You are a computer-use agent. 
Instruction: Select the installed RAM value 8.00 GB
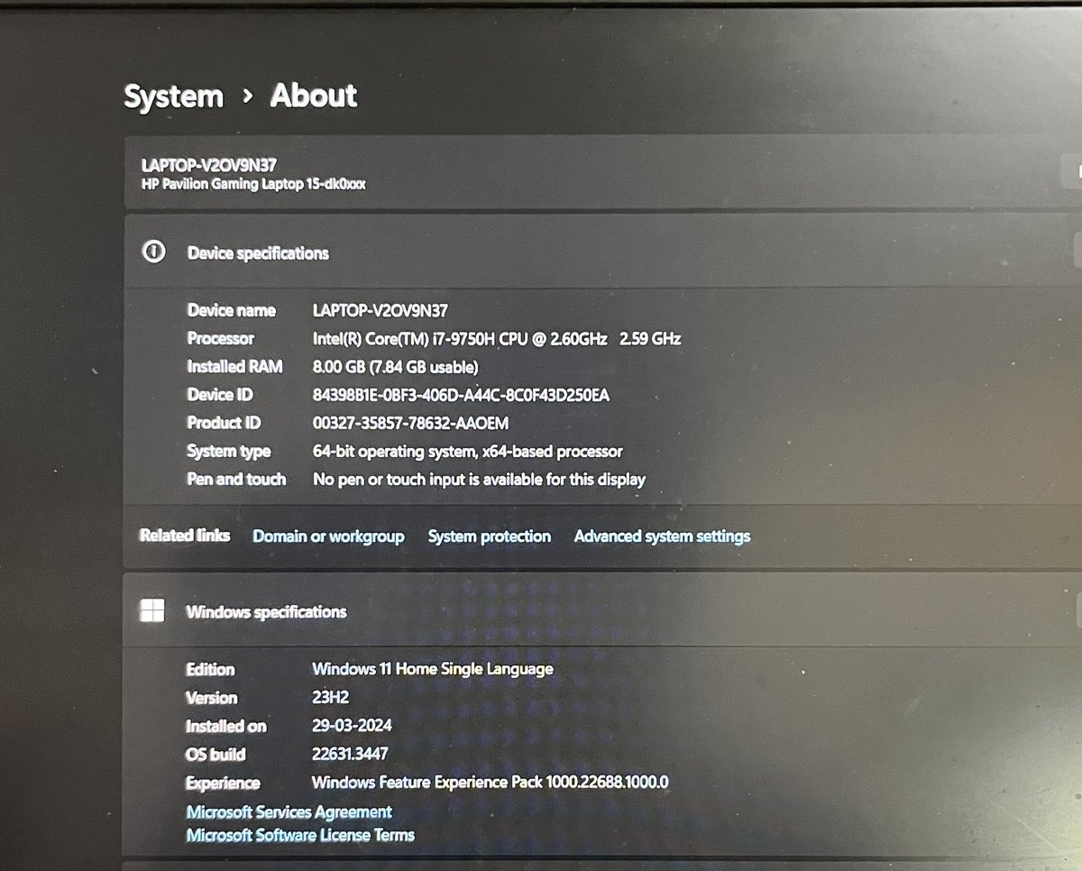395,367
